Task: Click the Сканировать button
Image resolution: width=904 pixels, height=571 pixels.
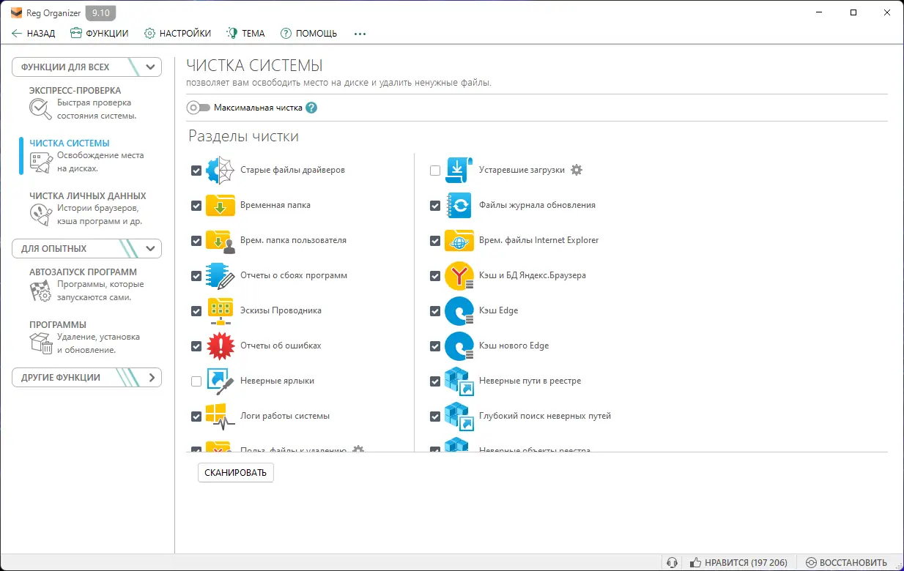Action: pos(236,472)
